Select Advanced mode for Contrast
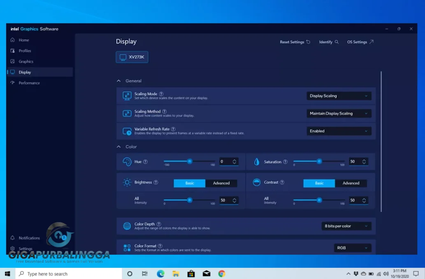Screen dimensions: 425x279 (x=351, y=183)
